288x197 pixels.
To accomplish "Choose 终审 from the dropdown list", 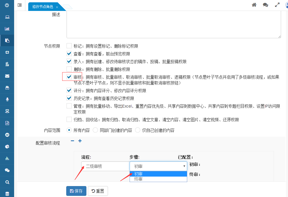I will [x=158, y=179].
